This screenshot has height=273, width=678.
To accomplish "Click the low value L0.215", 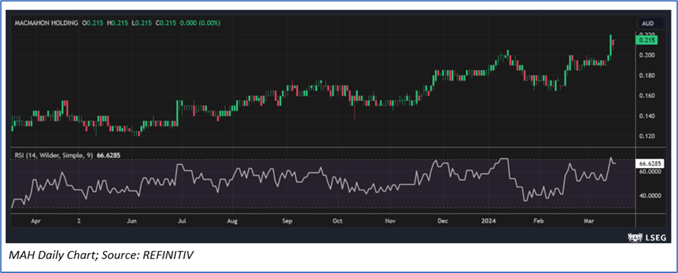I will [142, 23].
